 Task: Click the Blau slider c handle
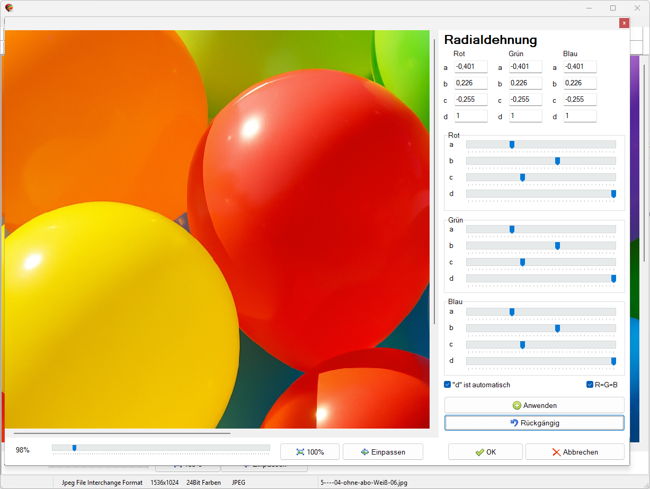tap(522, 345)
